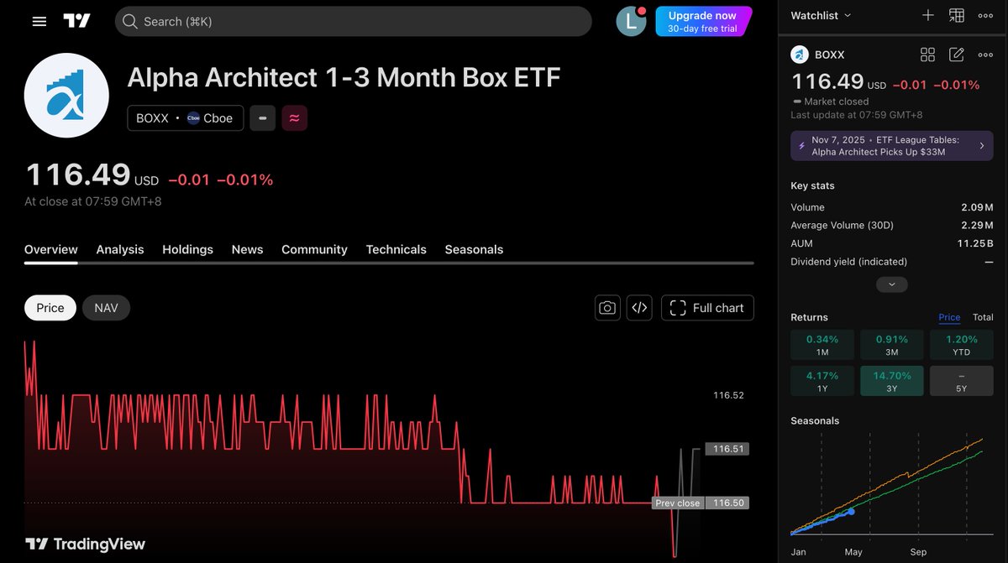Click the search bar field
Screen dimensions: 1008x563
[x=353, y=22]
